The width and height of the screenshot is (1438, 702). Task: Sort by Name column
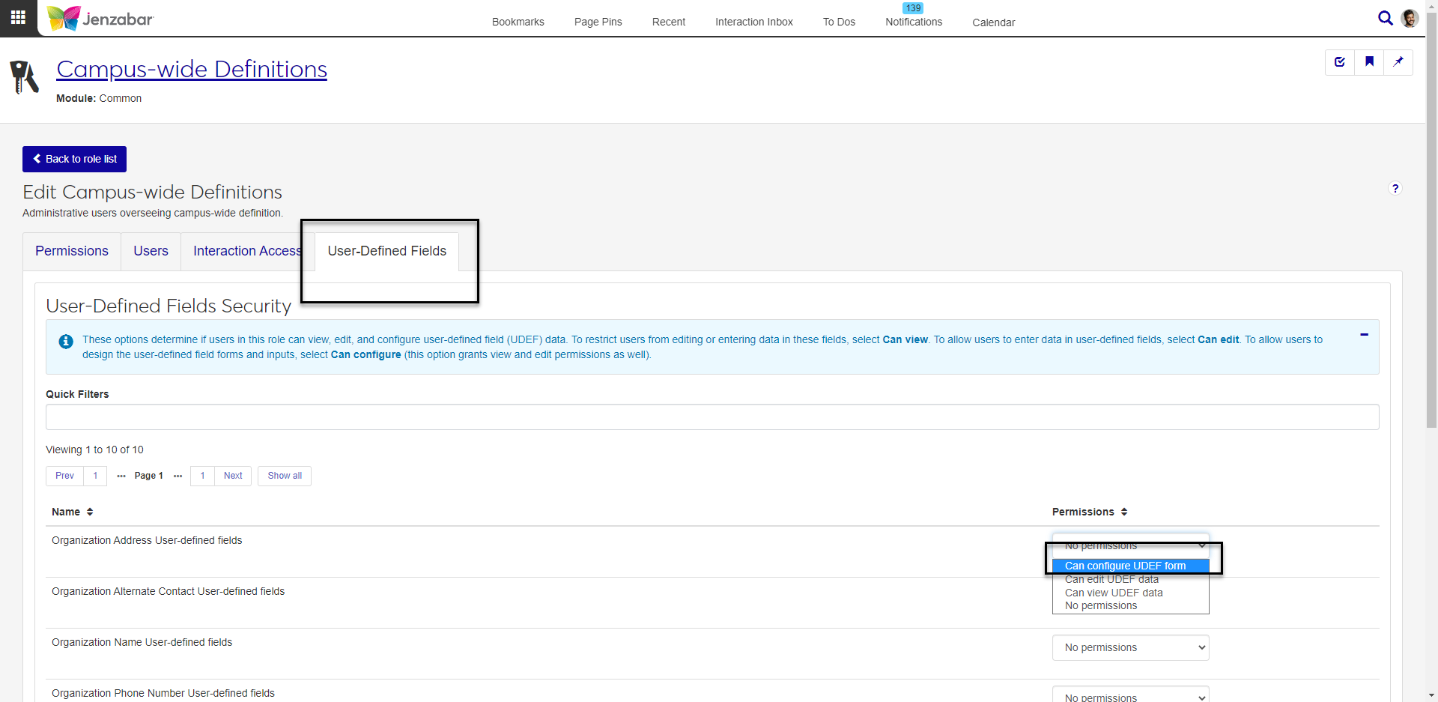pyautogui.click(x=72, y=512)
